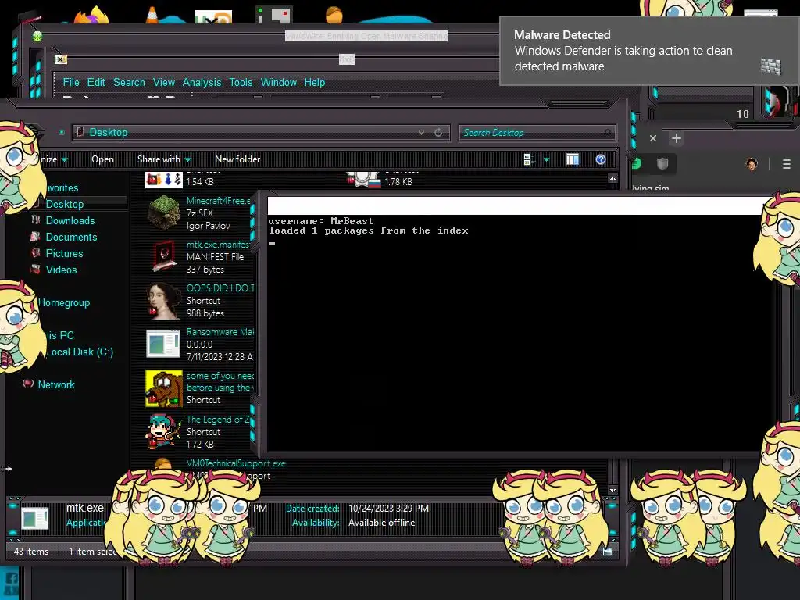Click the Open button in Explorer toolbar
Image resolution: width=800 pixels, height=600 pixels.
[102, 159]
